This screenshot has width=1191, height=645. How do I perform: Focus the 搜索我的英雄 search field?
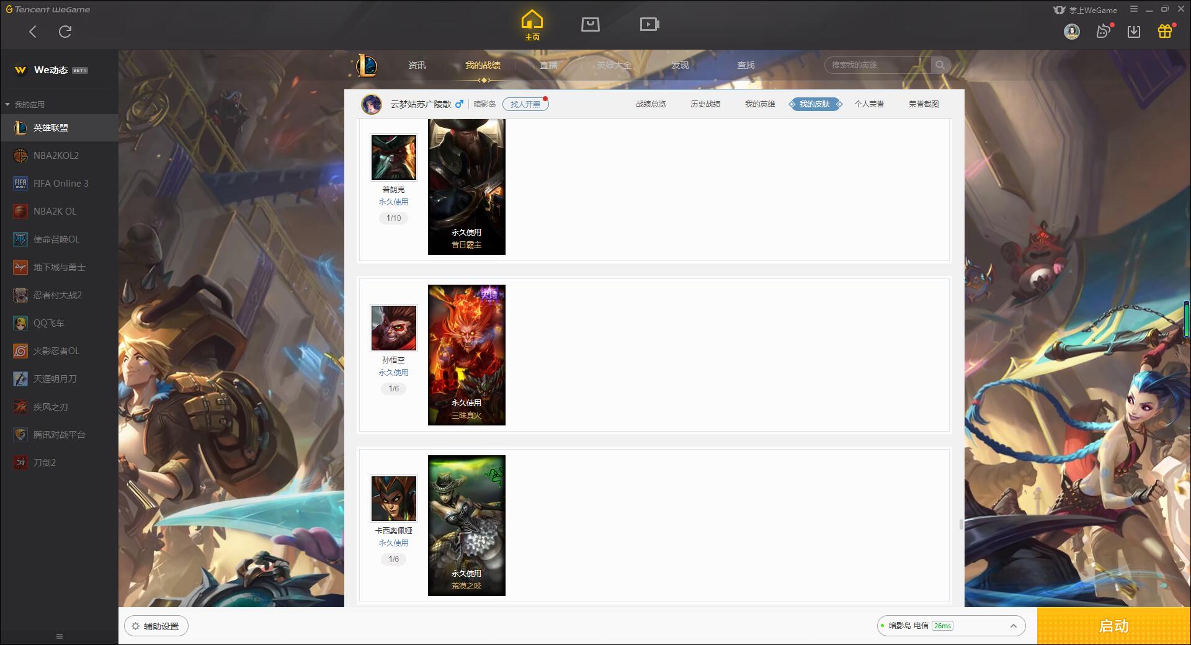[877, 65]
